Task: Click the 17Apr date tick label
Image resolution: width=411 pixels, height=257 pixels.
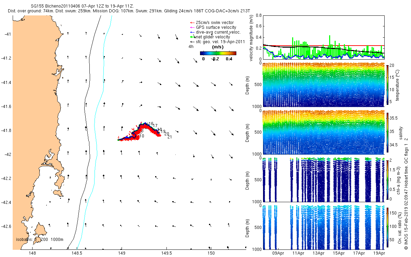Action: [359, 253]
